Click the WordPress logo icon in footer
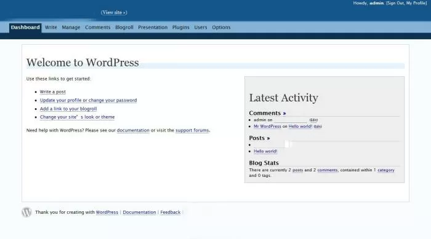Image resolution: width=431 pixels, height=239 pixels. coord(26,212)
